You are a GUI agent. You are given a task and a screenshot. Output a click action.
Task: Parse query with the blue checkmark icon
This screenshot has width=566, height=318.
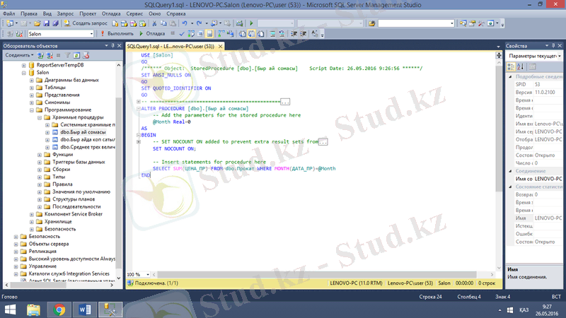point(182,34)
